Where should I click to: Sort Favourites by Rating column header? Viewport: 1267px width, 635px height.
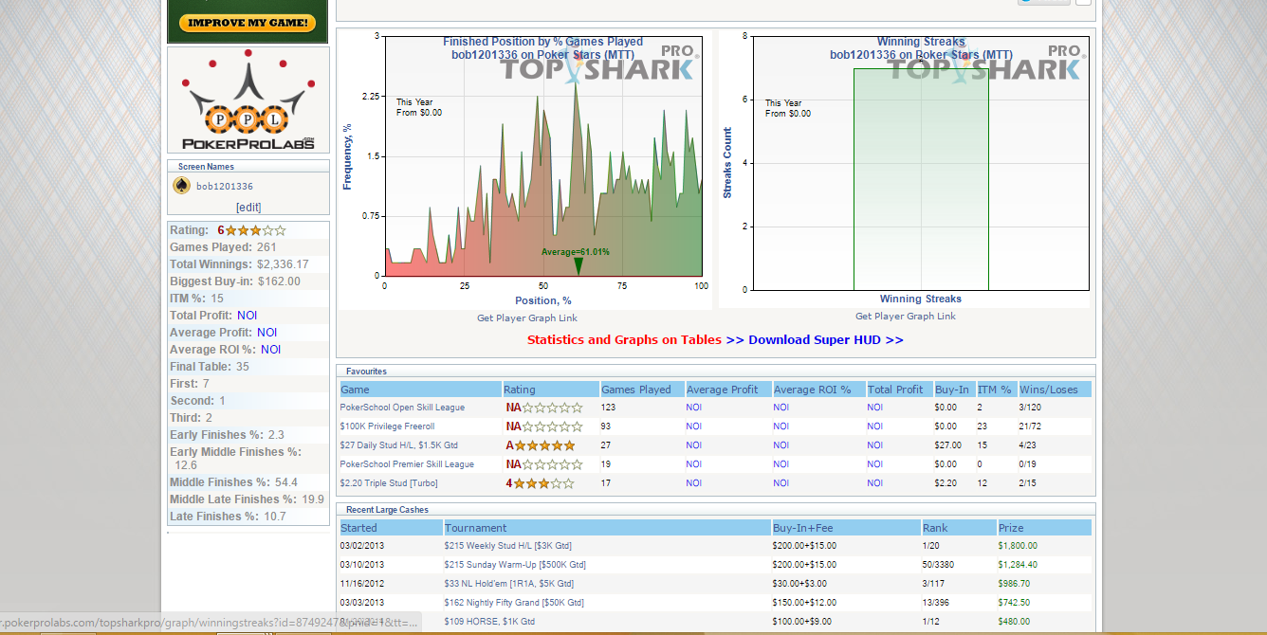[x=550, y=390]
